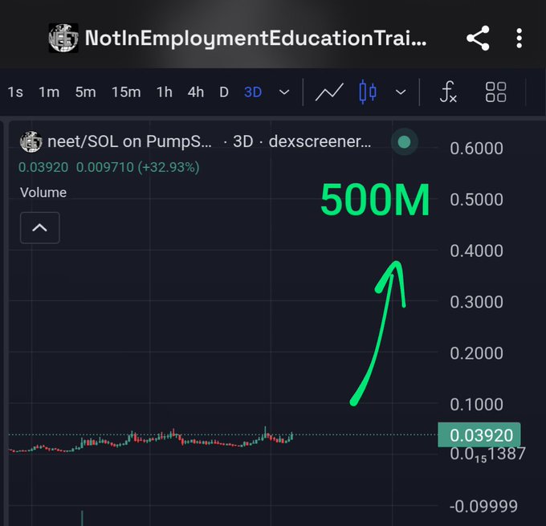Tap the NEET token logo in header

click(63, 38)
